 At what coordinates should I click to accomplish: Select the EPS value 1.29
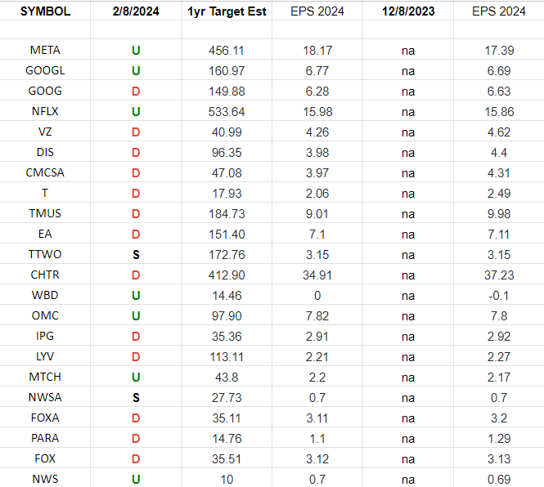499,439
